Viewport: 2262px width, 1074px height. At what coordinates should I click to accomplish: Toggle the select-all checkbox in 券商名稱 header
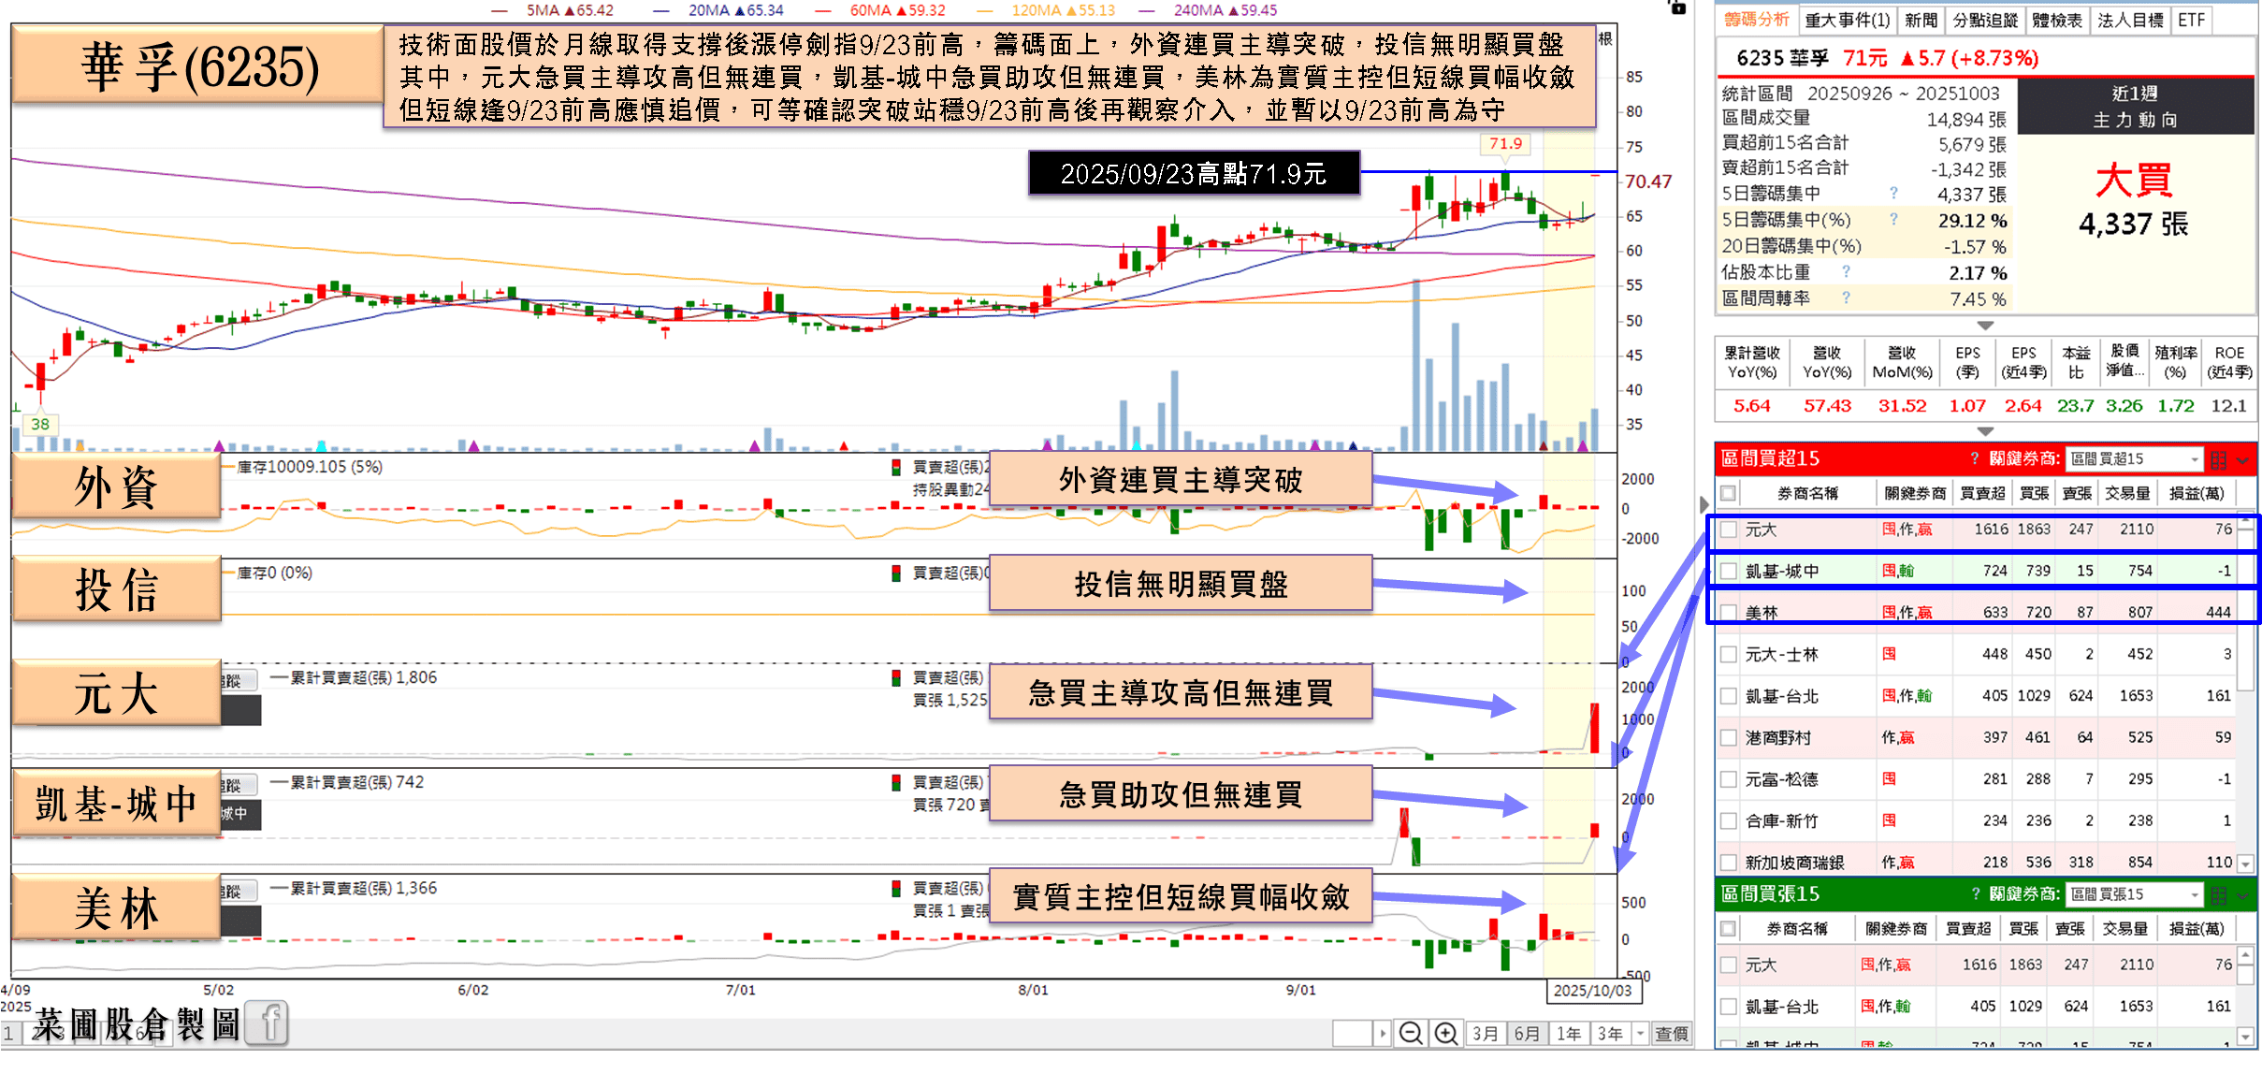click(1729, 493)
